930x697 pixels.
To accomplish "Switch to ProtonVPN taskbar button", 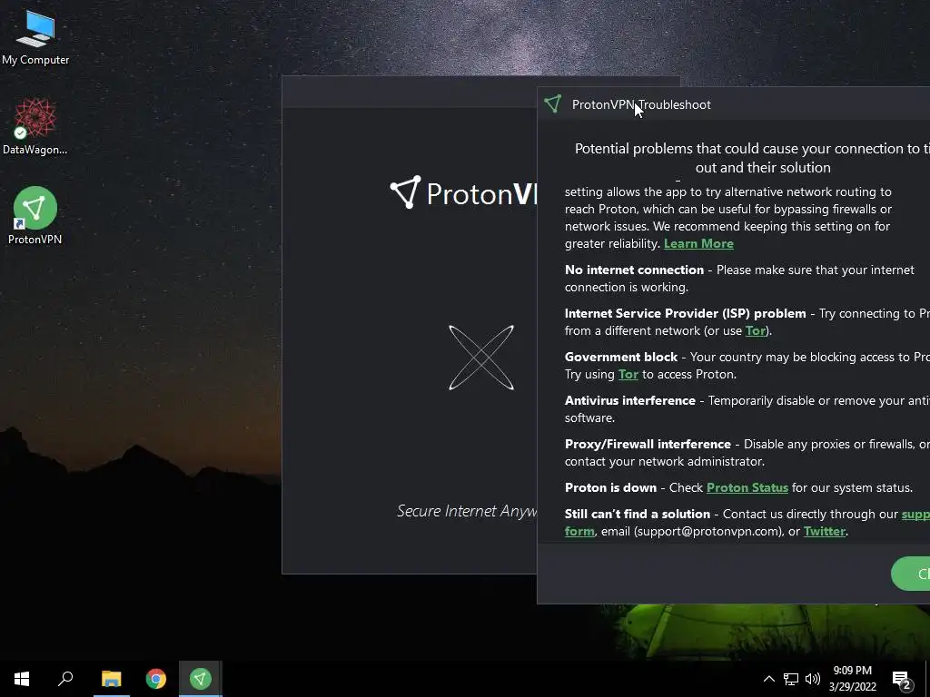I will coord(201,679).
